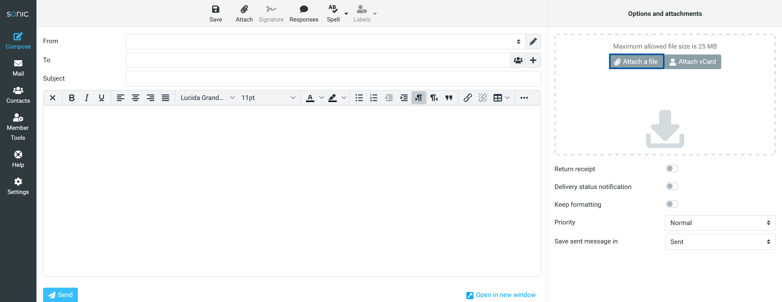This screenshot has height=302, width=782.
Task: Open Mail in the sidebar
Action: click(x=18, y=68)
